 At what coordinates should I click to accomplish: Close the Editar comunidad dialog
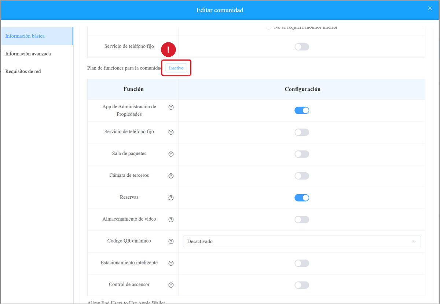[x=430, y=8]
